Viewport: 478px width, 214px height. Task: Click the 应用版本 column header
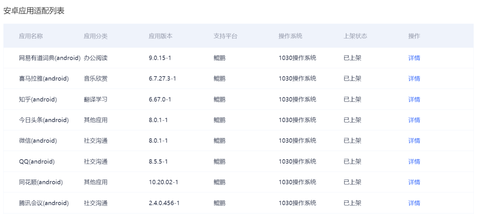tap(160, 36)
